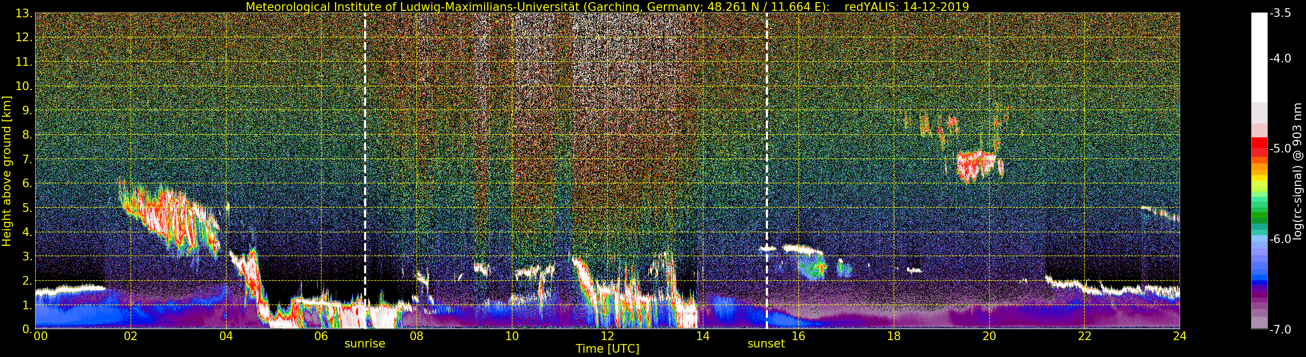This screenshot has width=1306, height=357.
Task: Click the height axis tick '2.'
Action: click(x=27, y=281)
